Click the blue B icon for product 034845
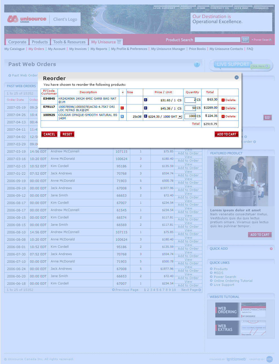 pyautogui.click(x=145, y=100)
